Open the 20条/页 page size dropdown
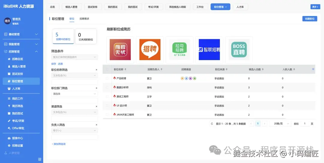Screen dimensions: 324x163 pos(280,124)
